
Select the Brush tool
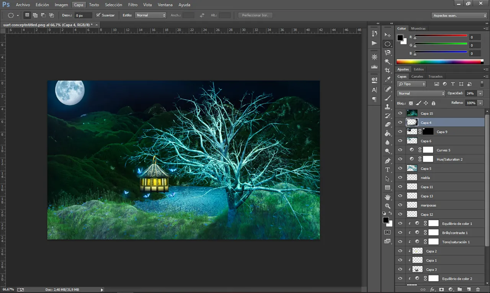(x=388, y=98)
